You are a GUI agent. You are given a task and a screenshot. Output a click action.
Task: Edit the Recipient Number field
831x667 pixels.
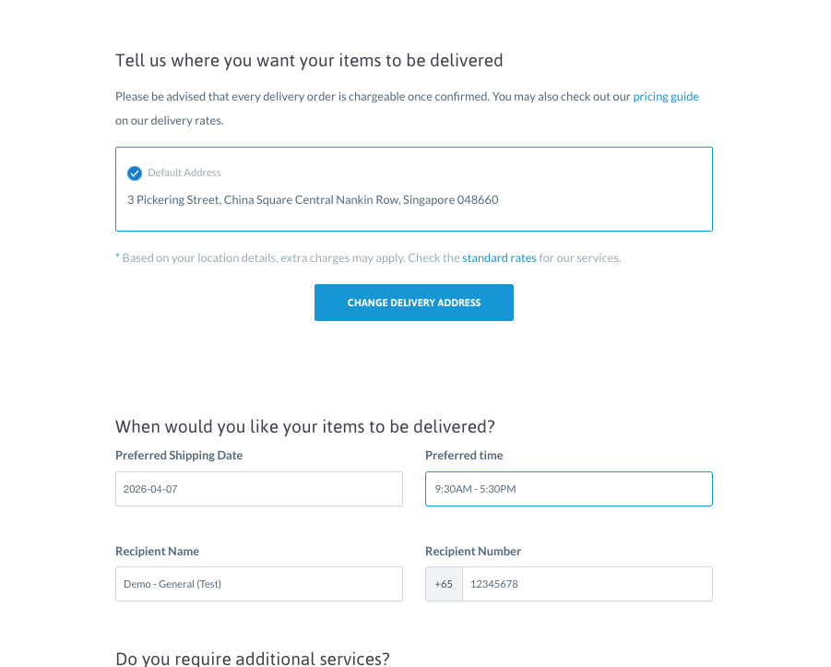click(x=587, y=584)
